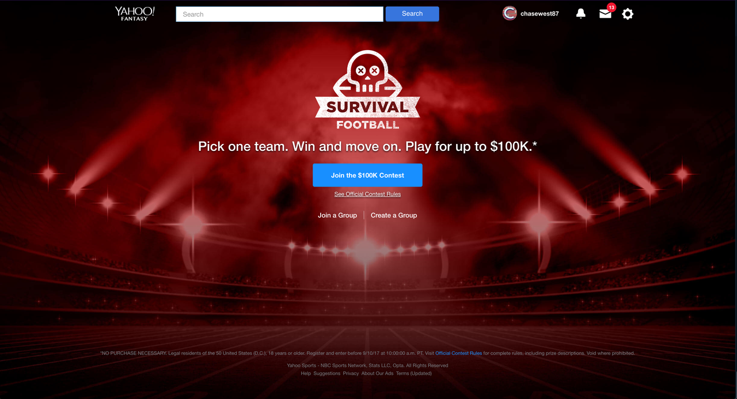Open Terms (Updated) footer link
The image size is (737, 399).
tap(414, 374)
